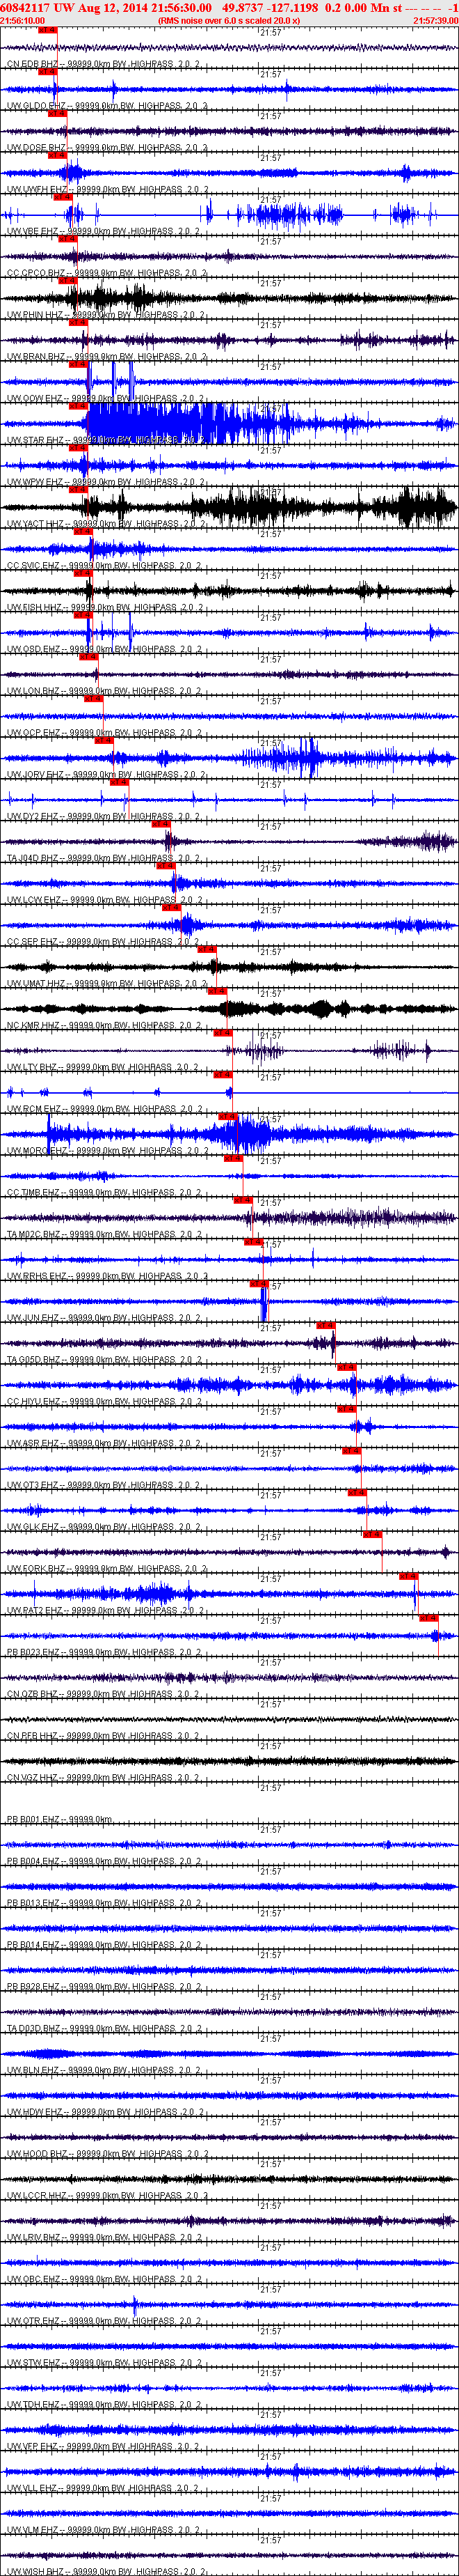459x2576 pixels.
Task: Select the UW YACT HHZ trace label
Action: pos(106,524)
